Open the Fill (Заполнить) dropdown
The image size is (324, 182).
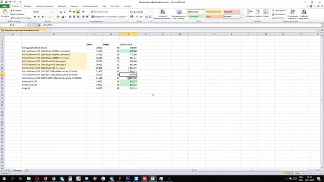279,14
